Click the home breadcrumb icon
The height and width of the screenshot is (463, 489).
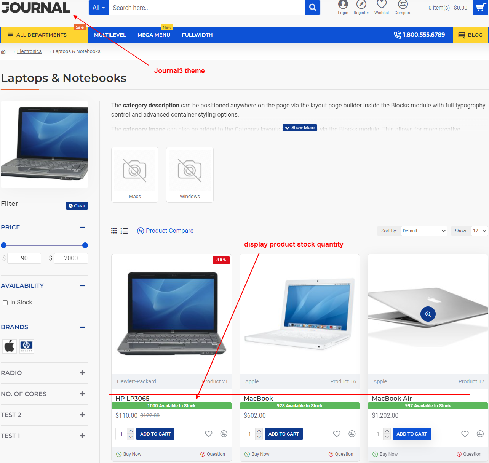(3, 51)
